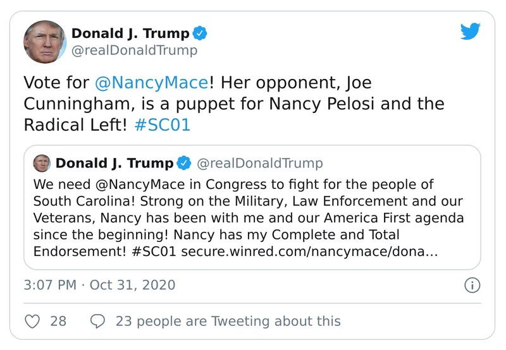Click the reply speech bubble icon
506x350 pixels.
pyautogui.click(x=97, y=321)
